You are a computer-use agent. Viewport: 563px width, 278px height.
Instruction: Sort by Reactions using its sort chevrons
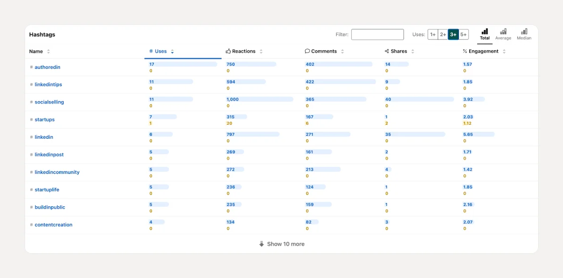point(261,51)
